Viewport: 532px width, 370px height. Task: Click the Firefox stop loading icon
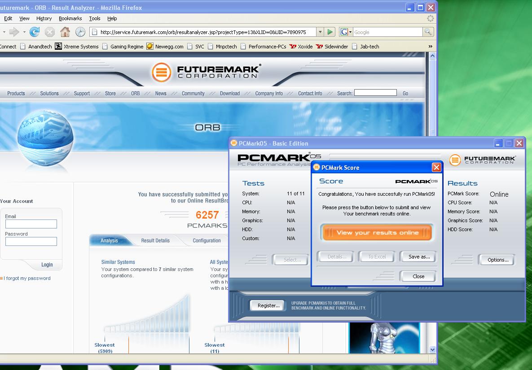click(x=50, y=32)
